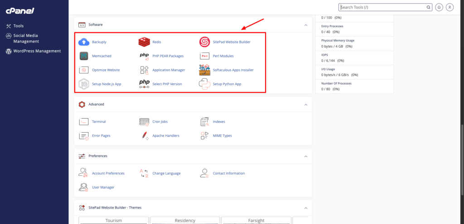Collapse the Software section

click(306, 25)
